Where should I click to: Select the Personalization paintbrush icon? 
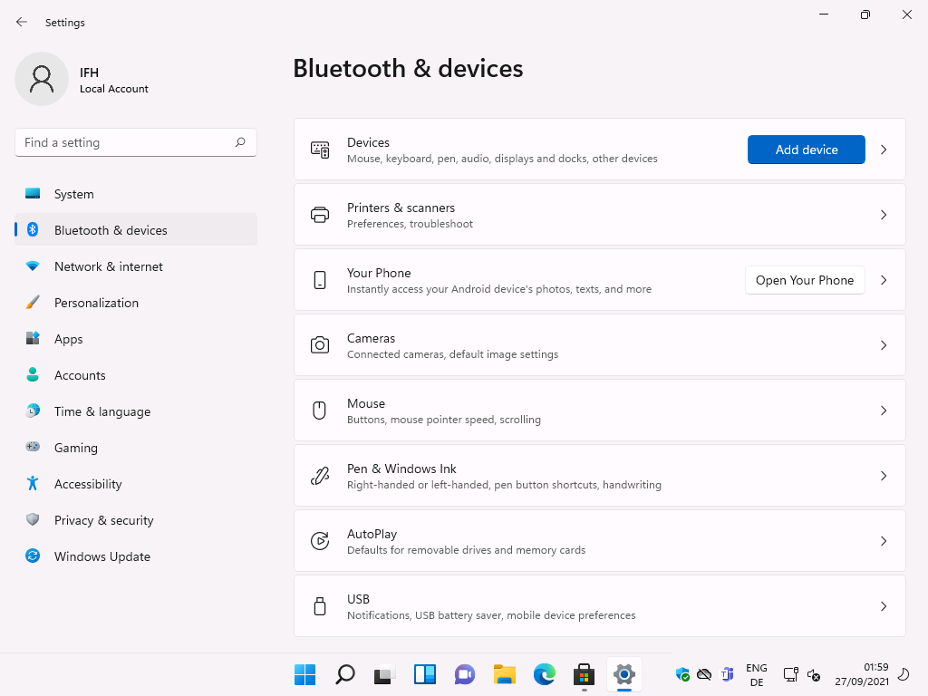click(x=33, y=303)
